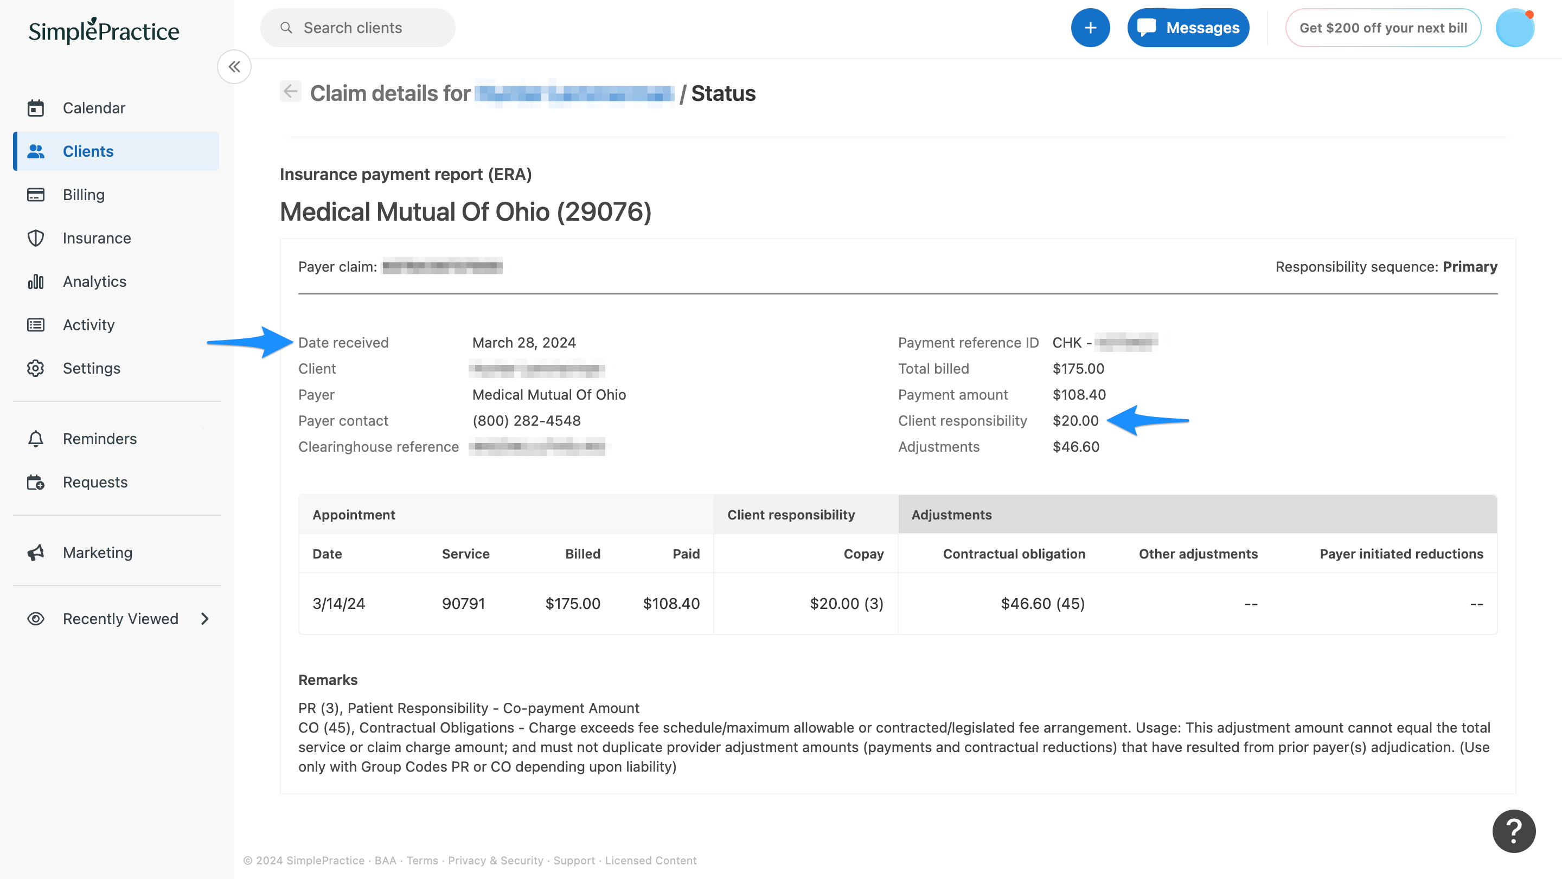Screen dimensions: 1562x879
Task: Click the Payer contact row label
Action: pos(343,421)
